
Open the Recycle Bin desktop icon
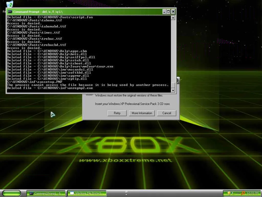pyautogui.click(x=10, y=4)
